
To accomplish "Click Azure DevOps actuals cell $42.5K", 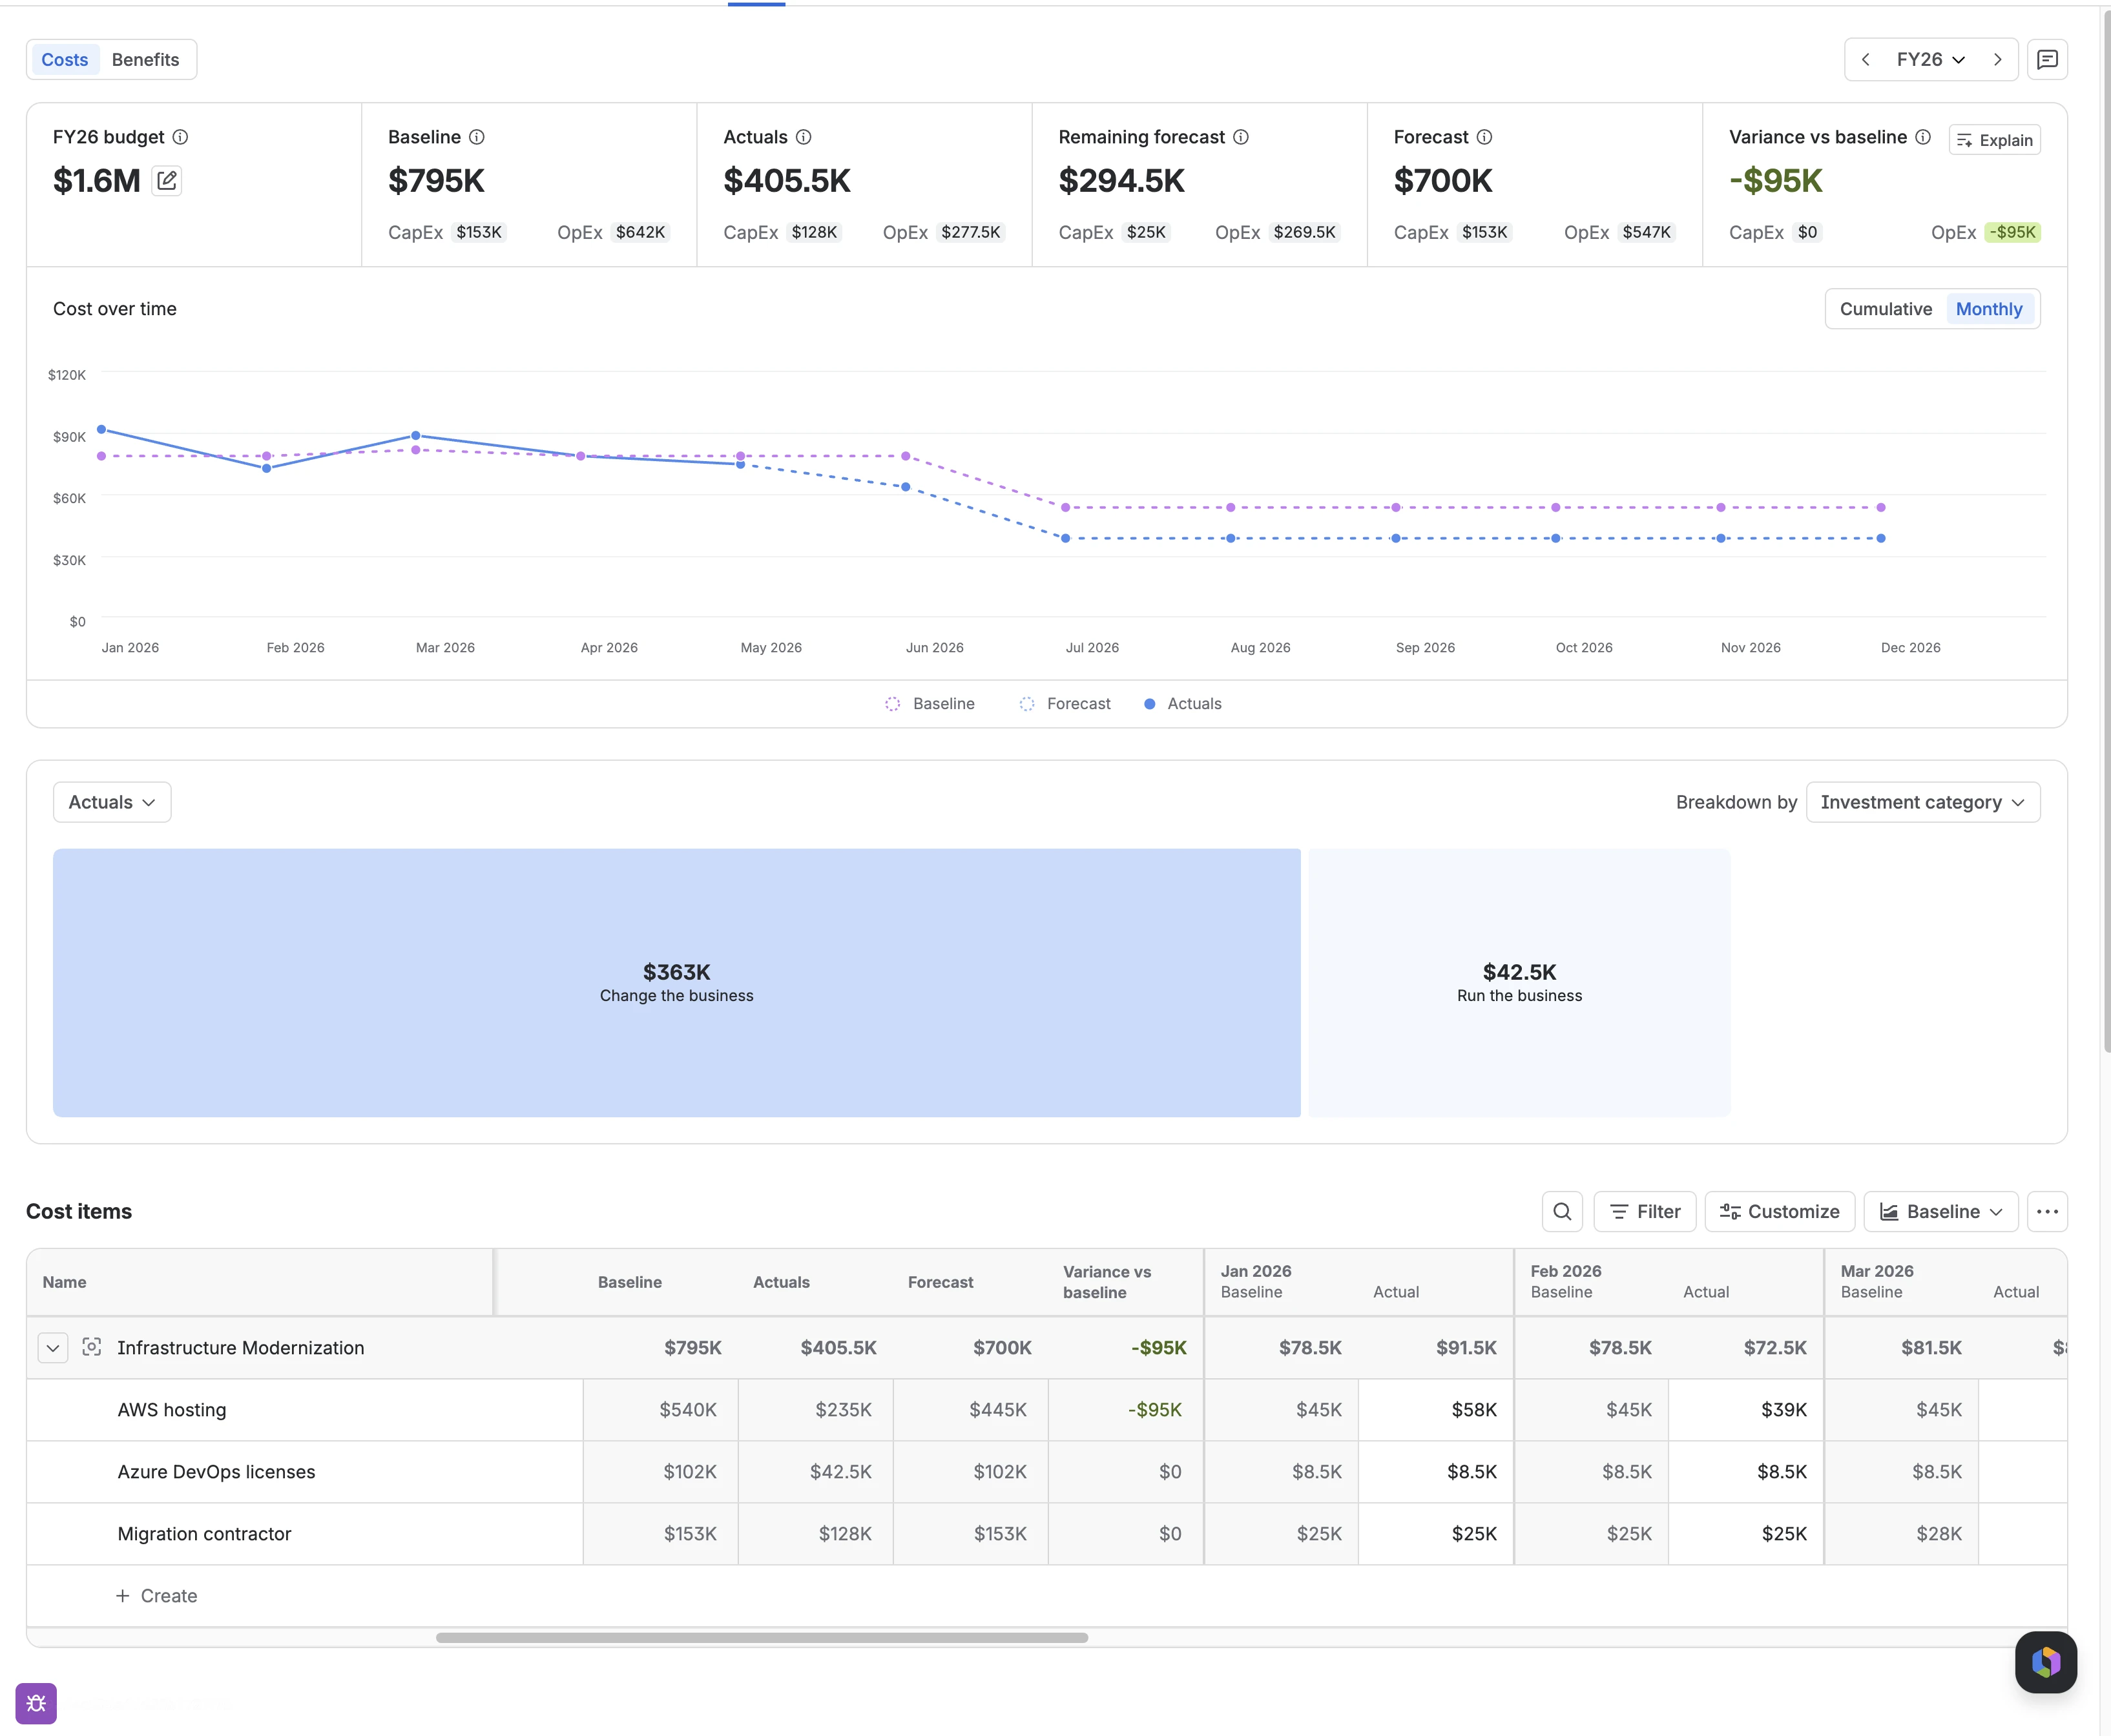I will click(816, 1472).
